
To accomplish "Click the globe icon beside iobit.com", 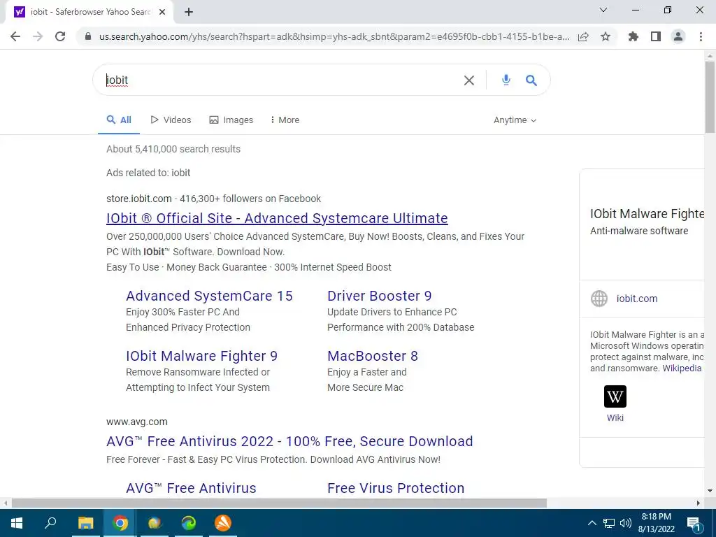I will [x=599, y=299].
